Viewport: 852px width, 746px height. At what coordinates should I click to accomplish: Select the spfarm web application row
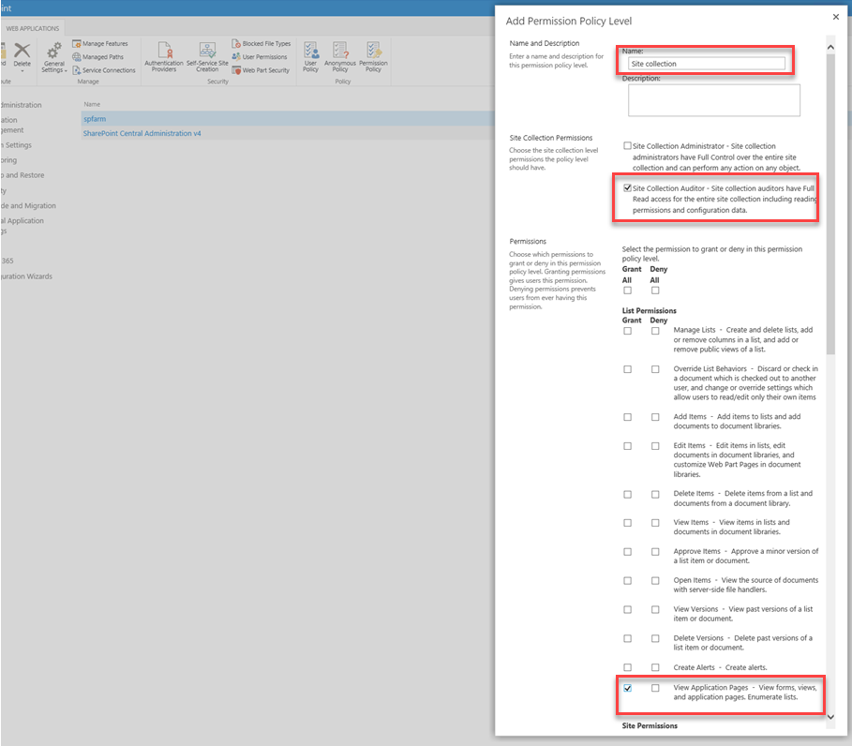(288, 118)
